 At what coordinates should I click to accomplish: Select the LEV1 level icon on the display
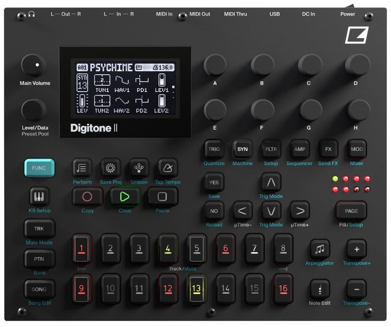tap(162, 80)
